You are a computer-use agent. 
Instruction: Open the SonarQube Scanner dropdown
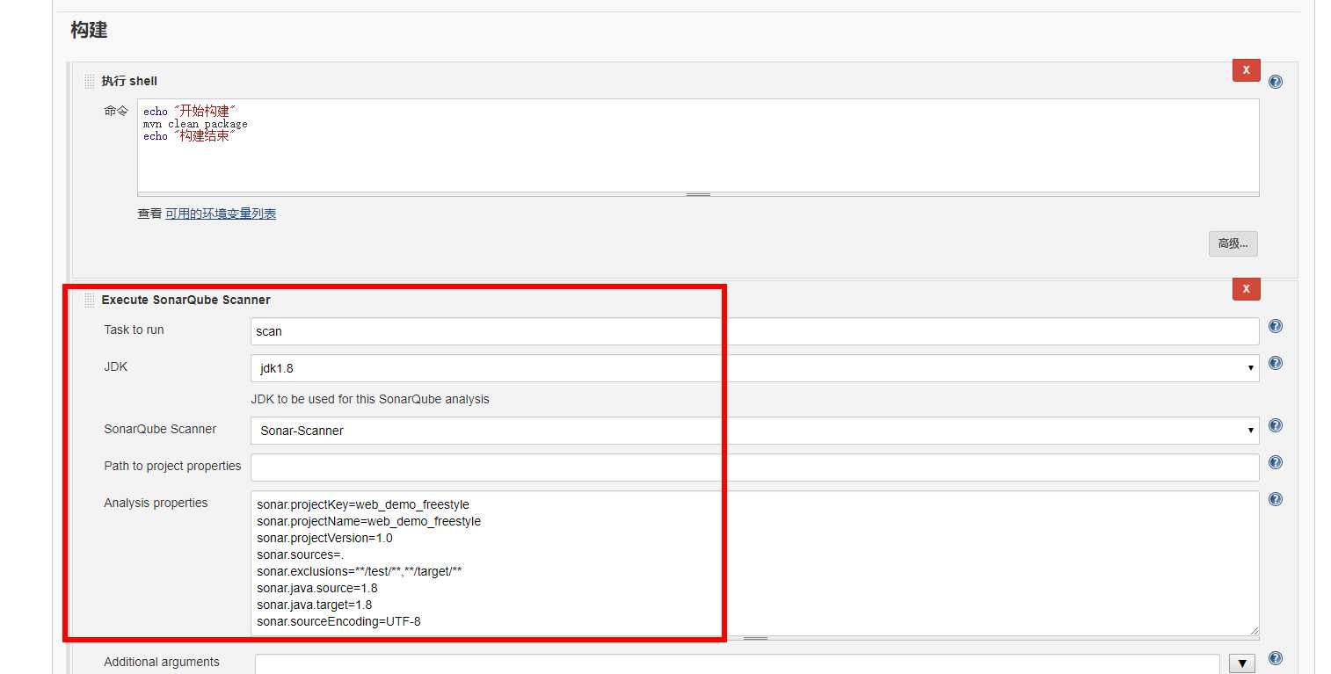coord(754,431)
